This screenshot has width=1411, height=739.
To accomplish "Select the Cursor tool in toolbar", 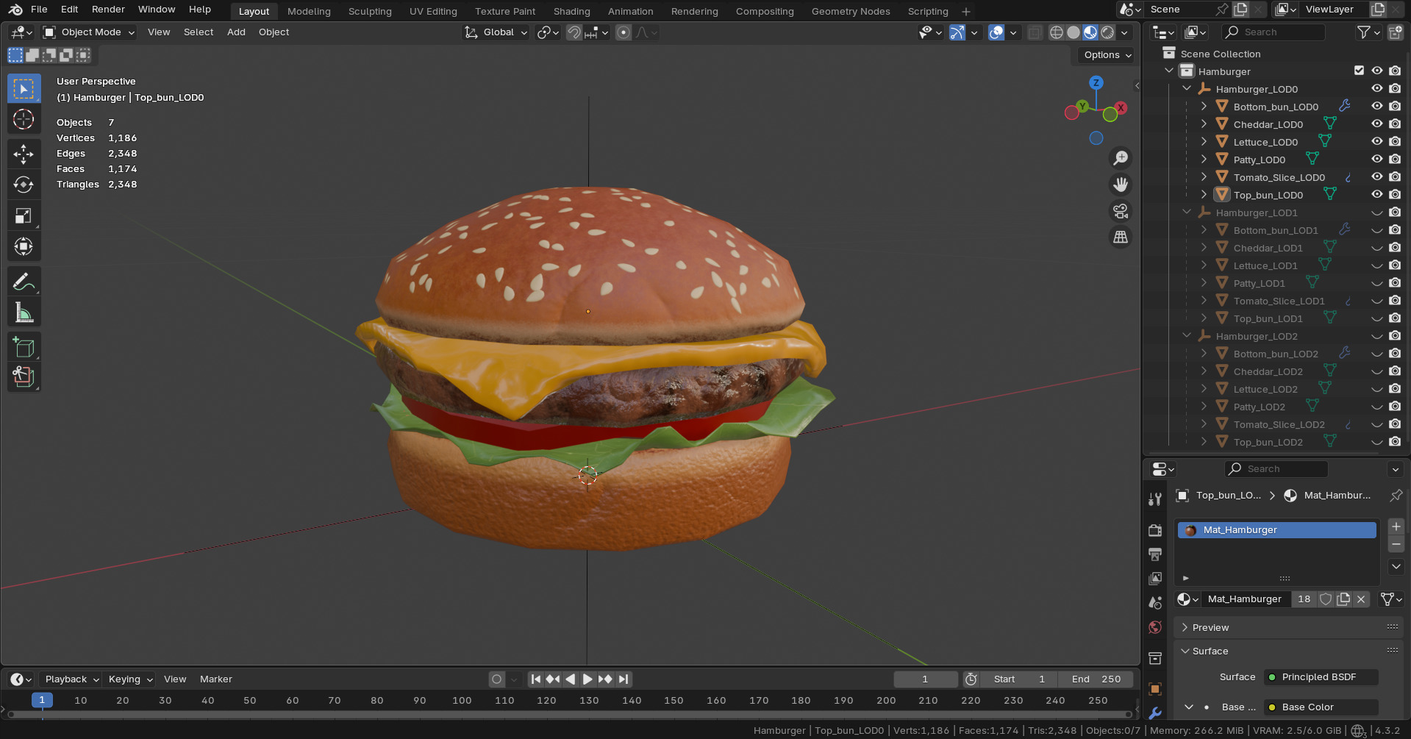I will 24,119.
